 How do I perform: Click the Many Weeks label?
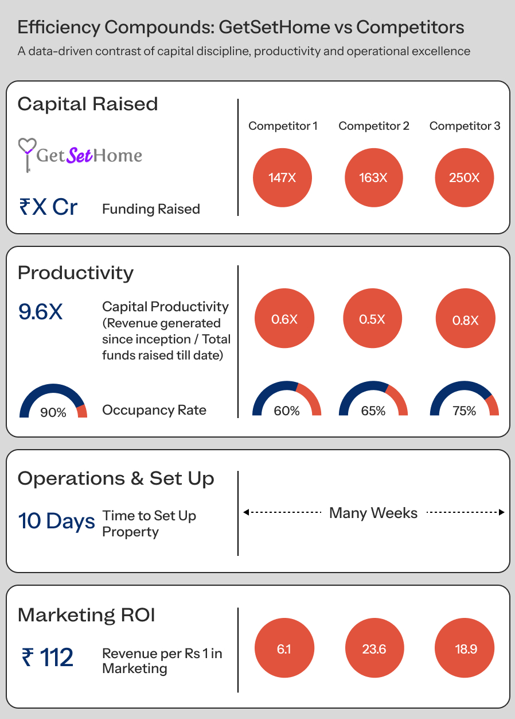point(373,513)
